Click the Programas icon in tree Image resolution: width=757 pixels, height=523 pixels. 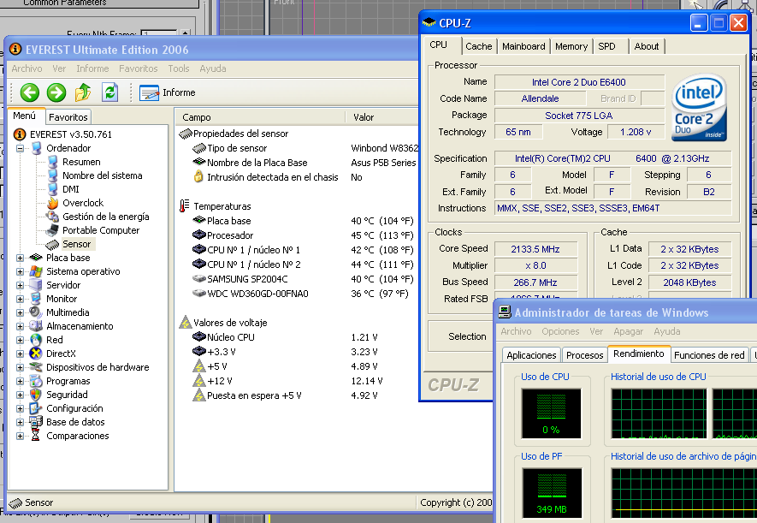[x=36, y=381]
